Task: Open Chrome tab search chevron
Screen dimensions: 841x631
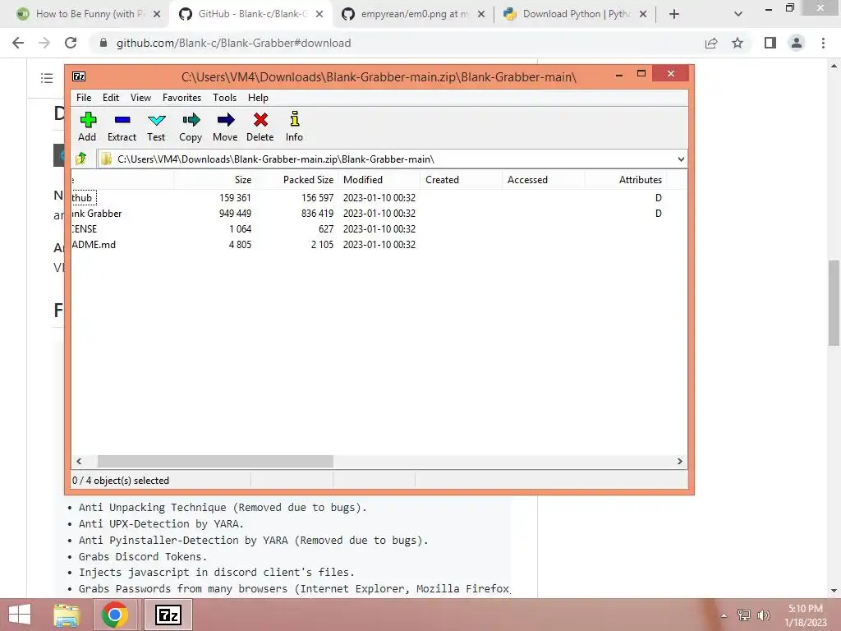Action: tap(738, 14)
